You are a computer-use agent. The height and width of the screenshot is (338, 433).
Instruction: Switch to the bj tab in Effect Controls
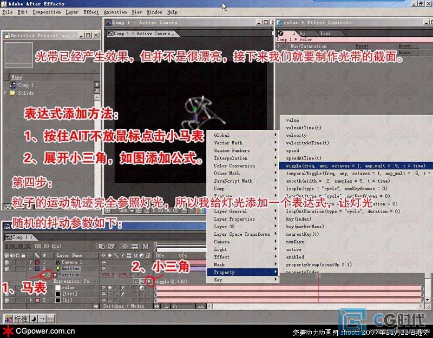(x=303, y=34)
